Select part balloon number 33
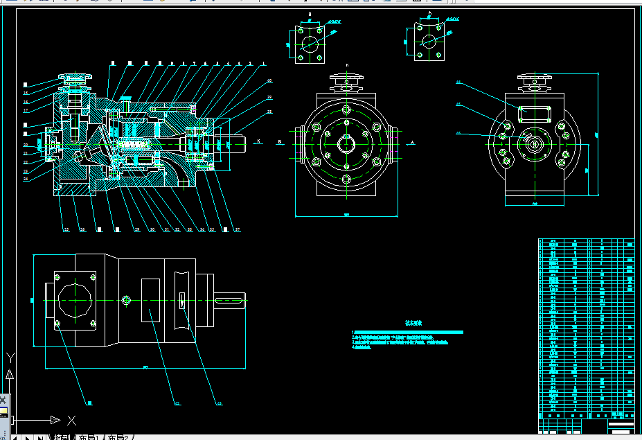Image resolution: width=642 pixels, height=440 pixels. click(190, 229)
